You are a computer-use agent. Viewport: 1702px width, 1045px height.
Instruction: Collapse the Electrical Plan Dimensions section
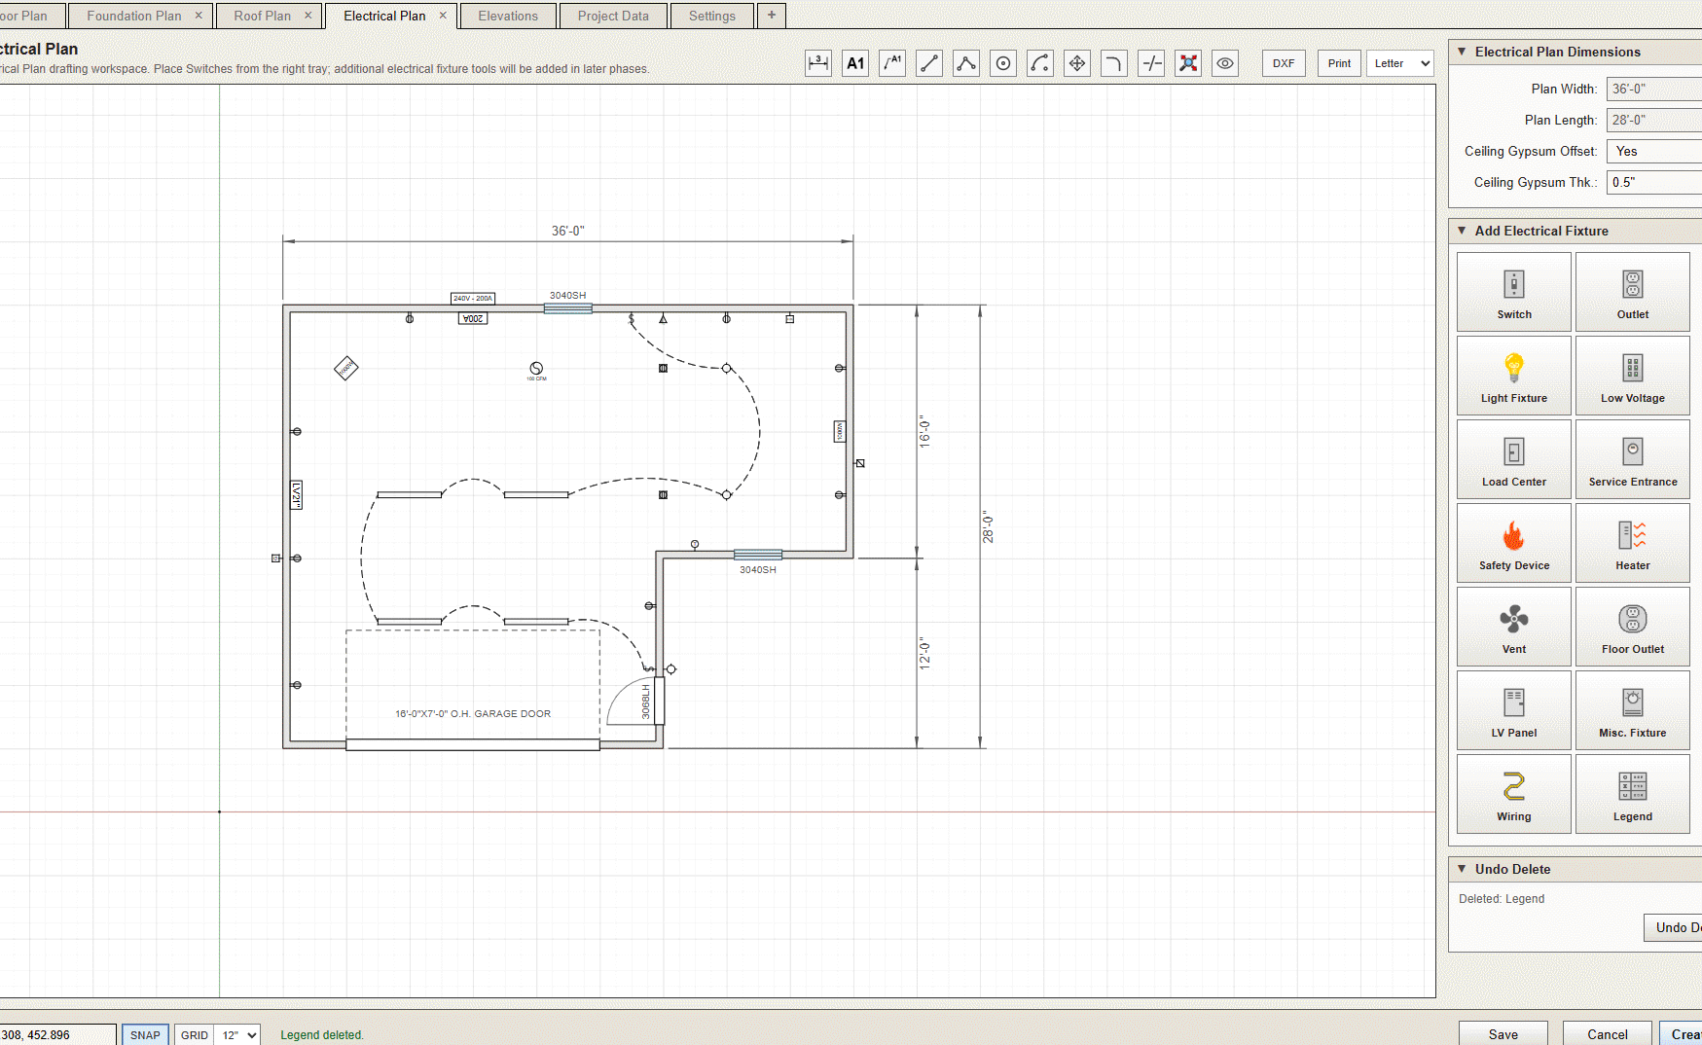coord(1462,52)
